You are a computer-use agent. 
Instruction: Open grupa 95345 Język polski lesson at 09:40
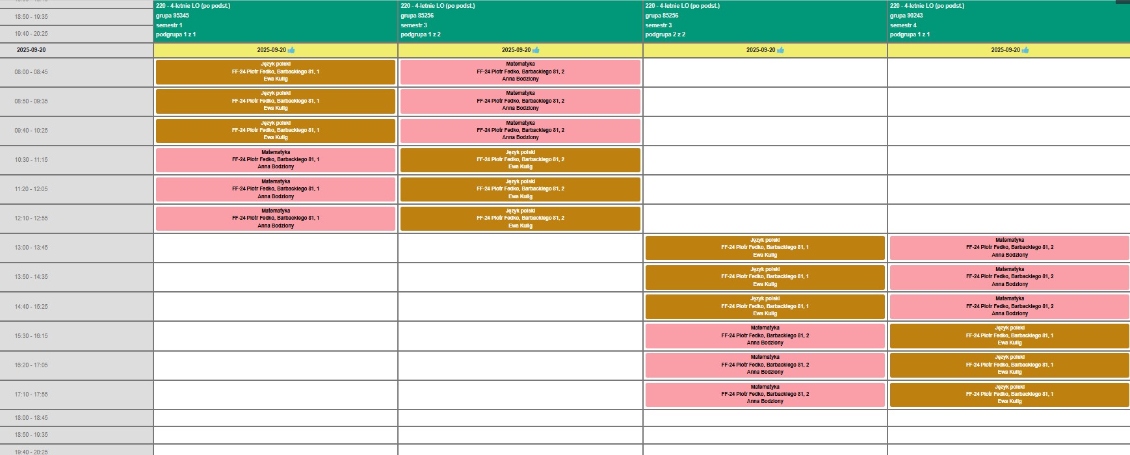276,131
